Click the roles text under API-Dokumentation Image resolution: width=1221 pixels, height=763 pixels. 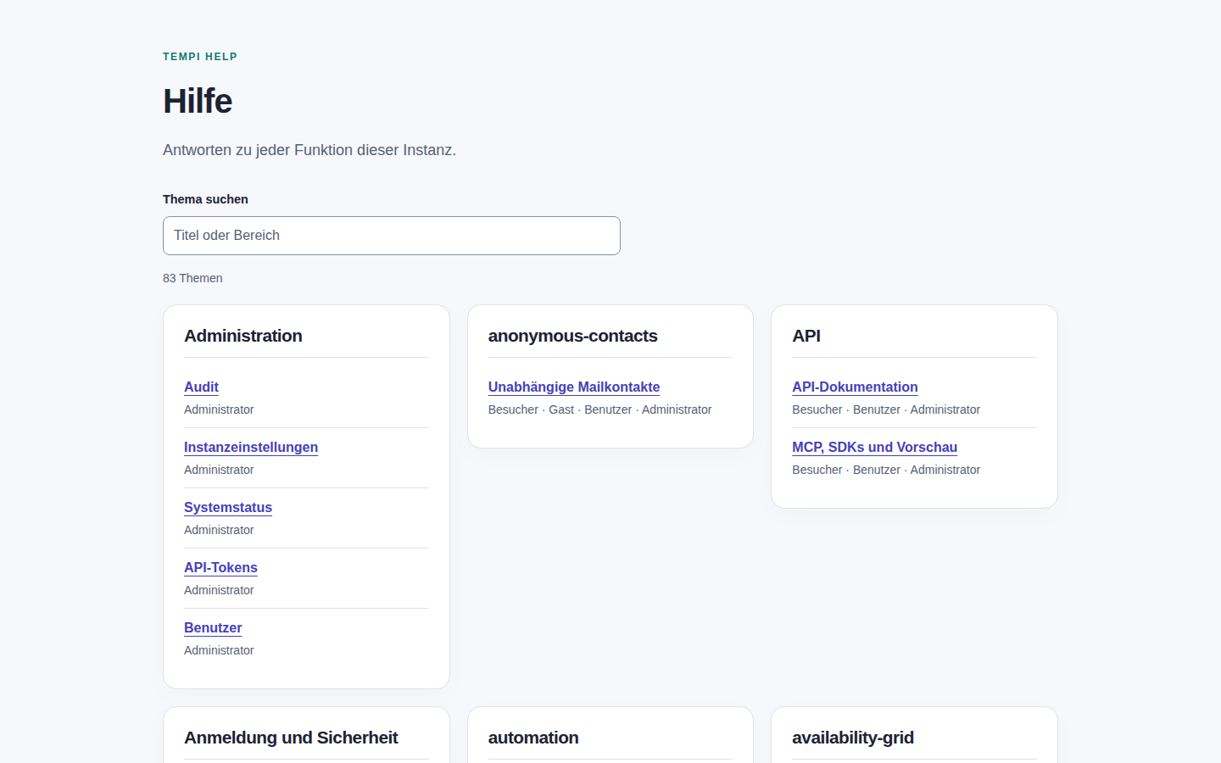[886, 409]
